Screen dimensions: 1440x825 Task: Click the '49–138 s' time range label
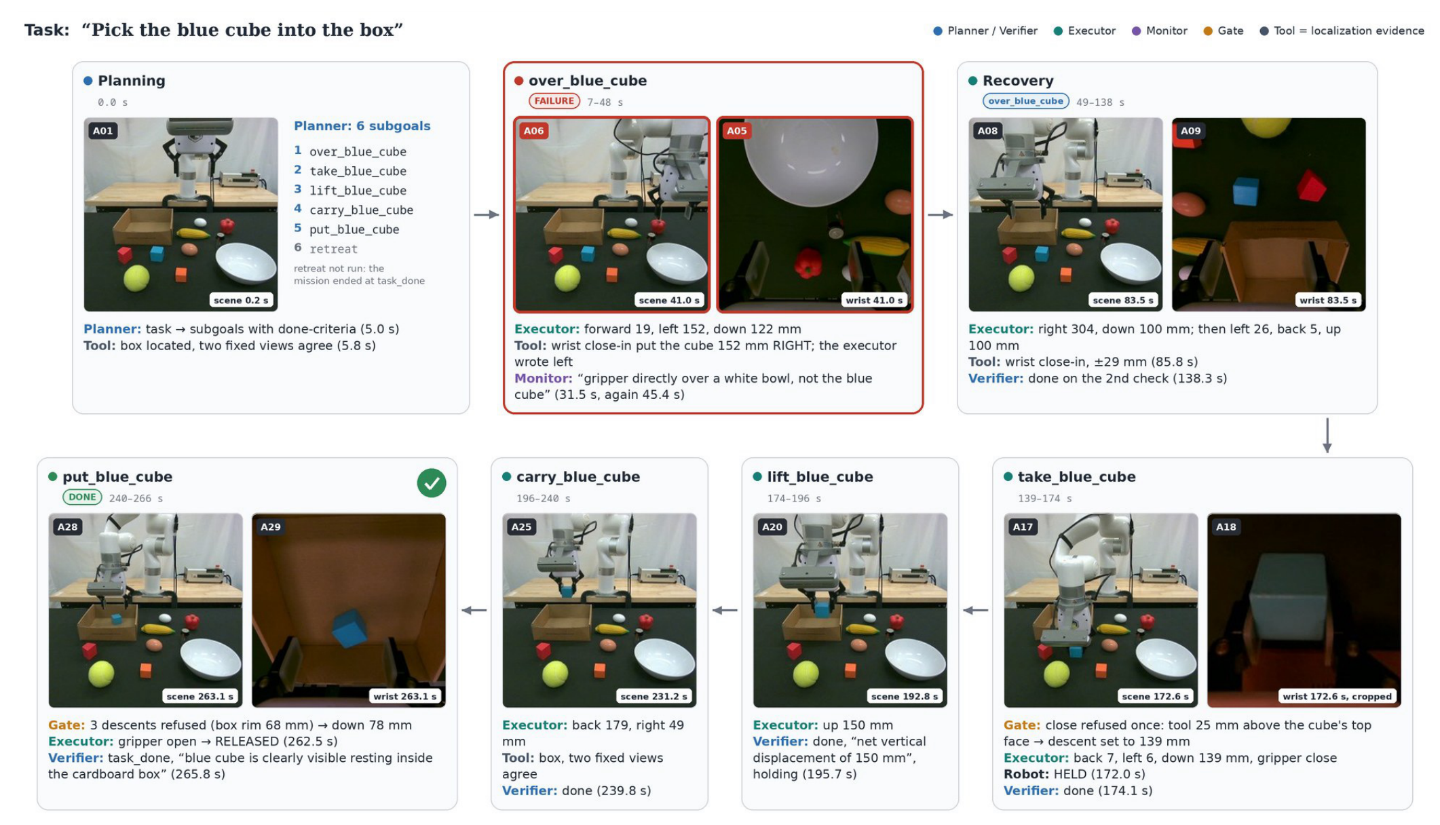pos(1100,102)
